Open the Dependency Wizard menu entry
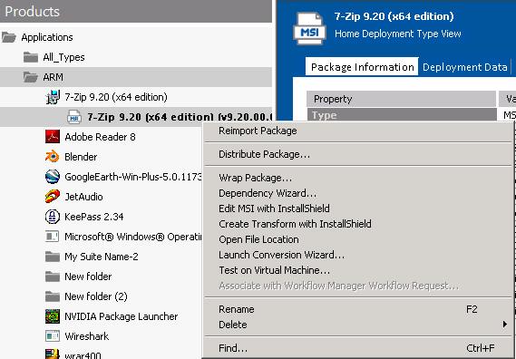 coord(268,193)
